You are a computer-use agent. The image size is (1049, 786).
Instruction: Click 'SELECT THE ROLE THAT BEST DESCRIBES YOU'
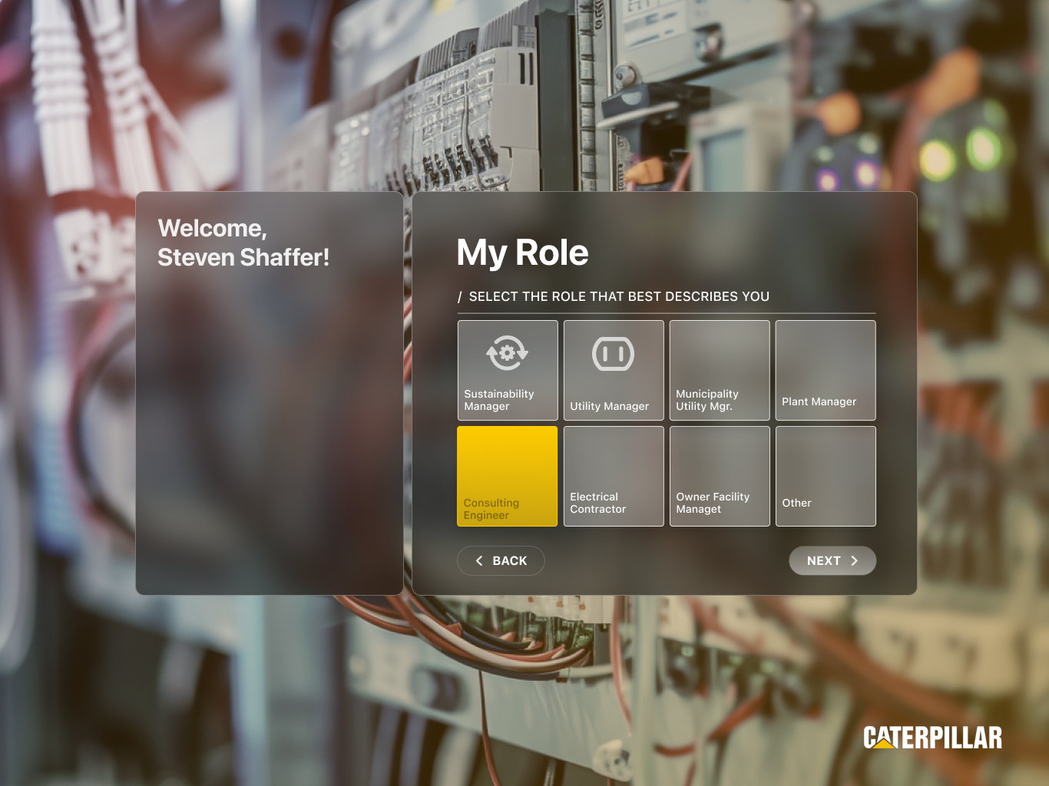tap(619, 296)
